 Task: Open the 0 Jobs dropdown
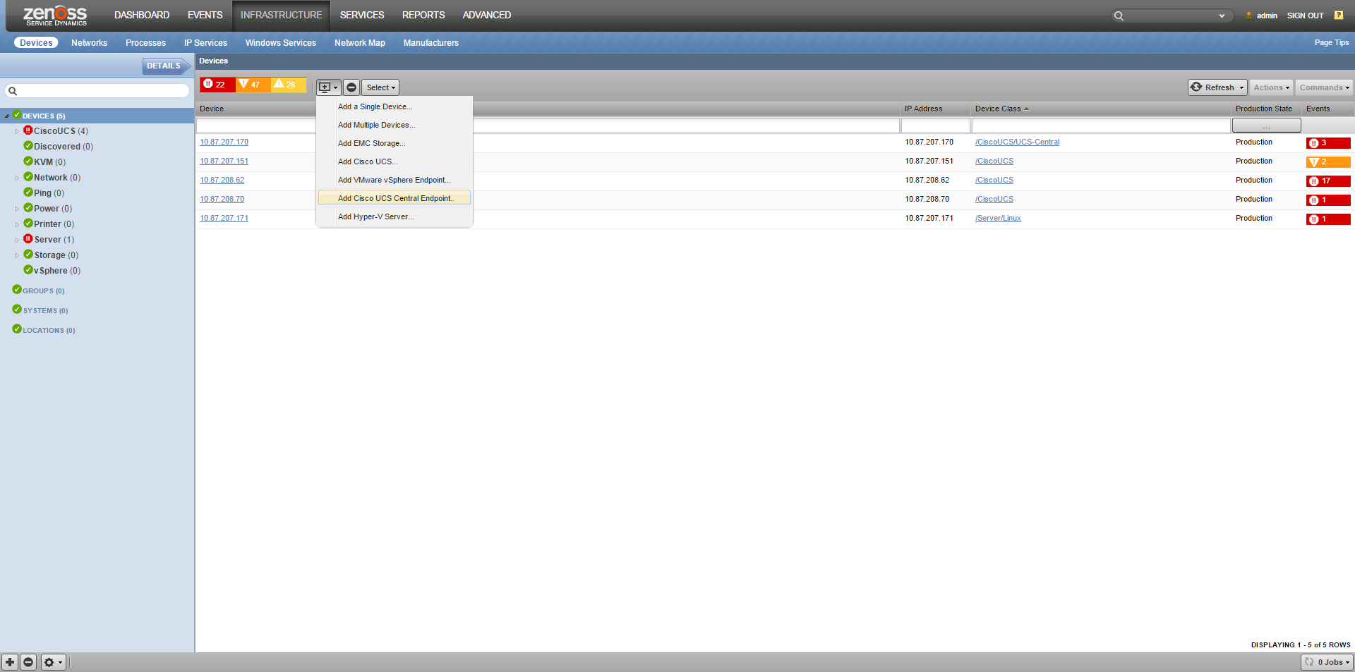tap(1327, 662)
